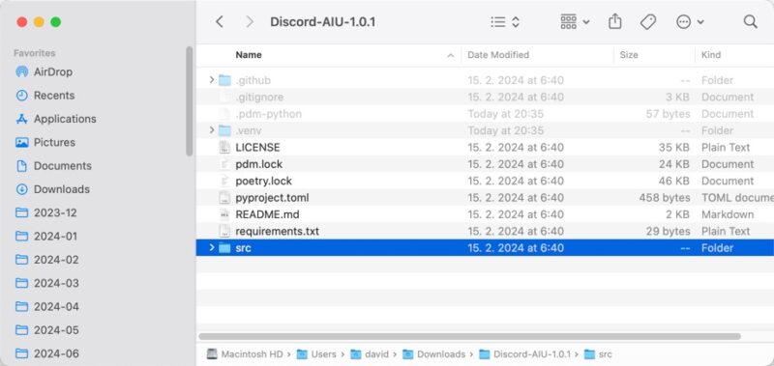Select the .gitignore file name
Image resolution: width=774 pixels, height=366 pixels.
259,97
